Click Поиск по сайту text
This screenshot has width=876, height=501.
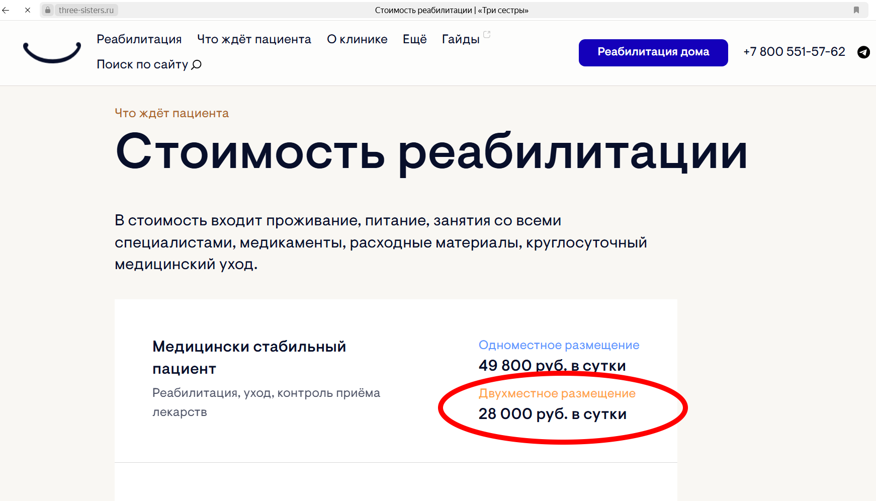click(x=142, y=64)
